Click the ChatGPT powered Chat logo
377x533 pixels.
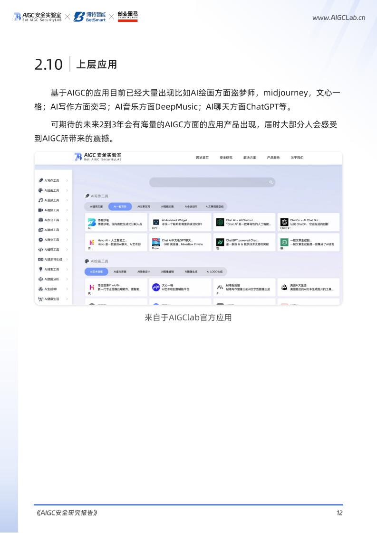point(220,243)
